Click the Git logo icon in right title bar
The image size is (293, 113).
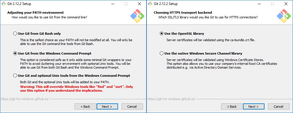pos(150,4)
